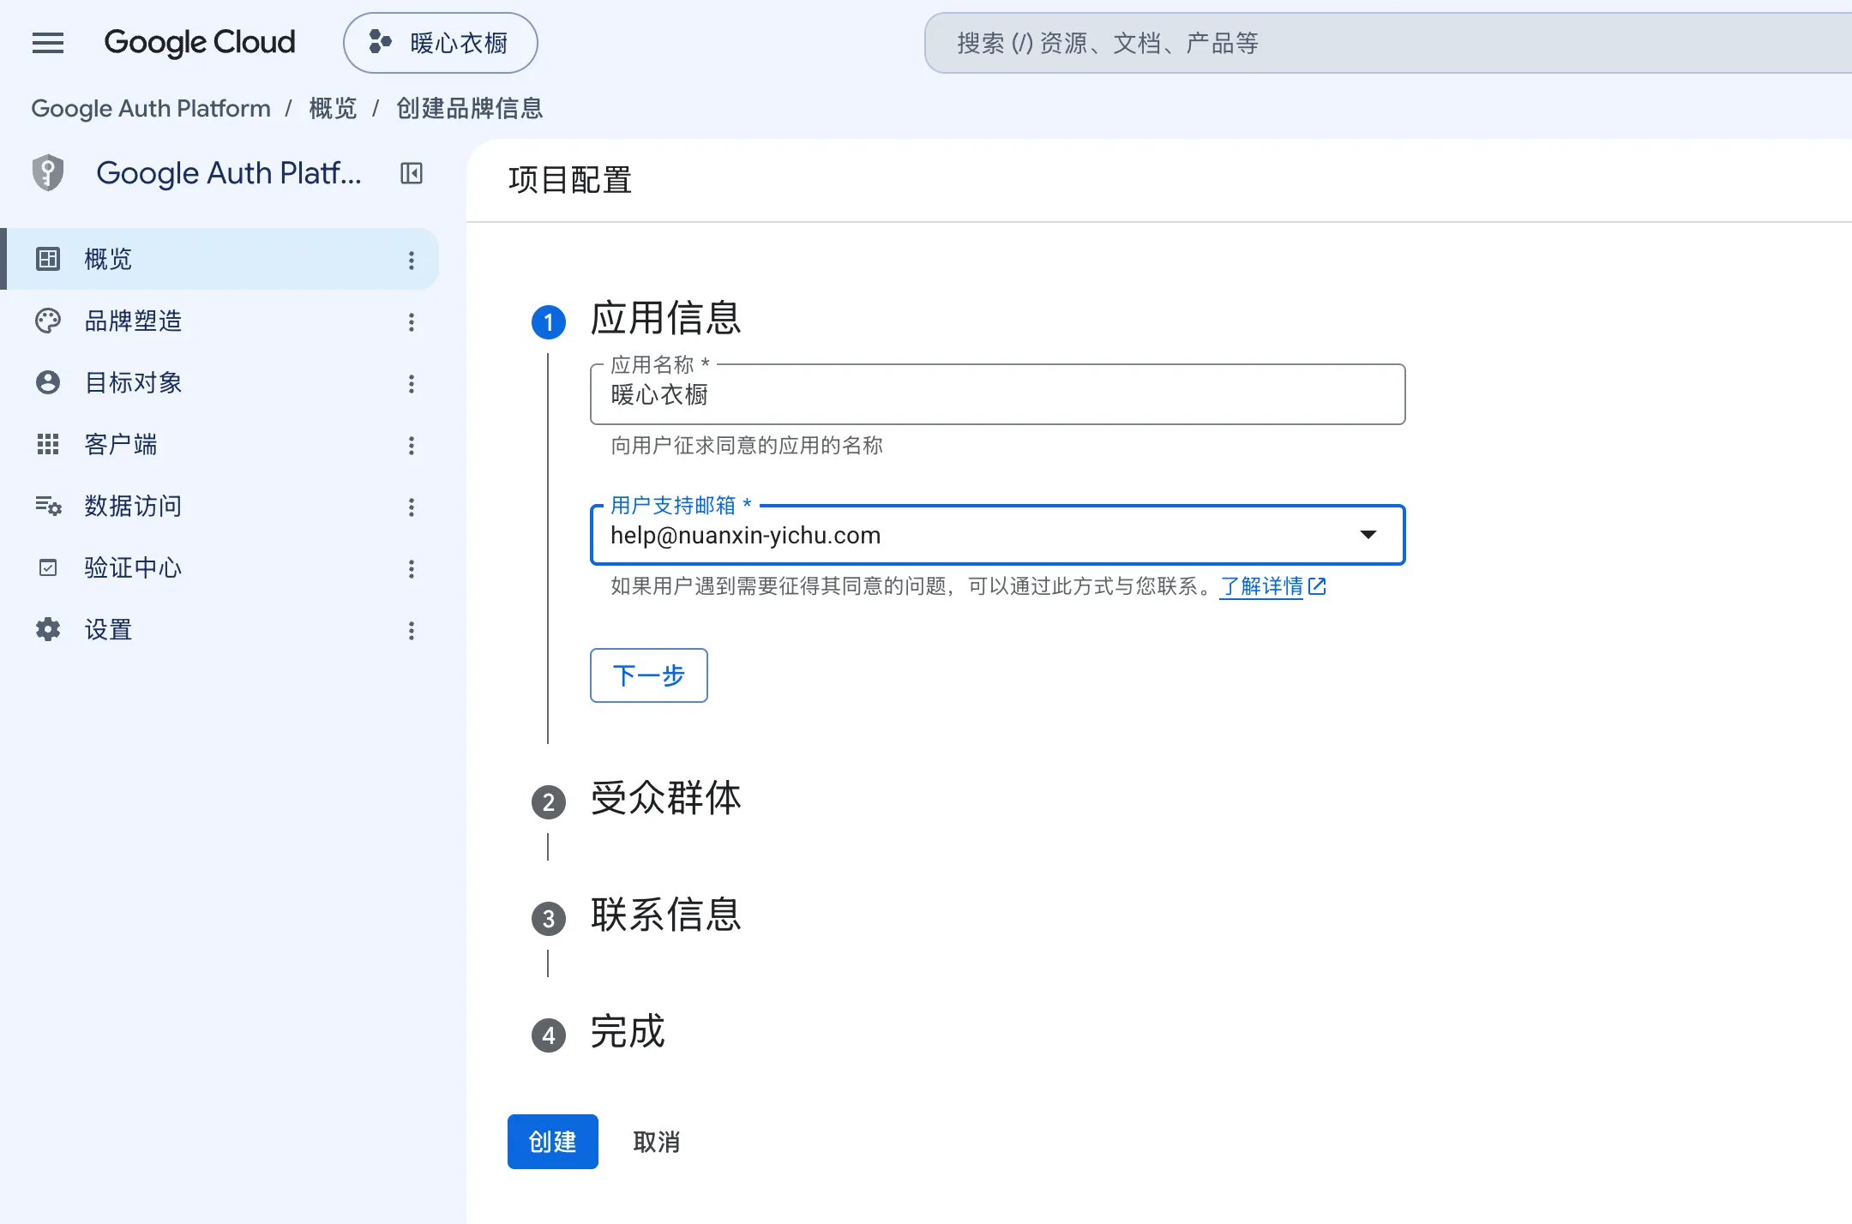Click the 取消 button
Screen dimensions: 1852x1224
(x=657, y=1142)
